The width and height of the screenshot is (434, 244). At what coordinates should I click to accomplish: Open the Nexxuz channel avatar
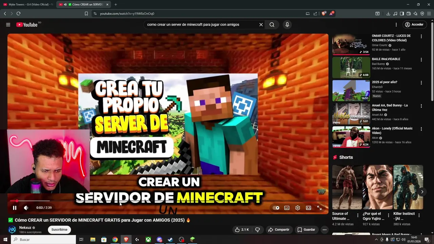[x=12, y=230]
